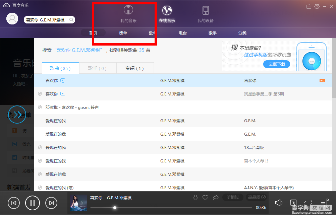Toggle lyrics with the 词 icon

[293, 202]
